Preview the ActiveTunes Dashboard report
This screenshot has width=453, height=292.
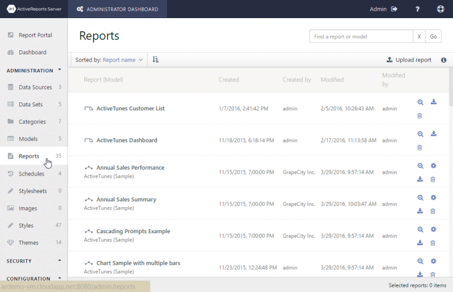pos(420,134)
